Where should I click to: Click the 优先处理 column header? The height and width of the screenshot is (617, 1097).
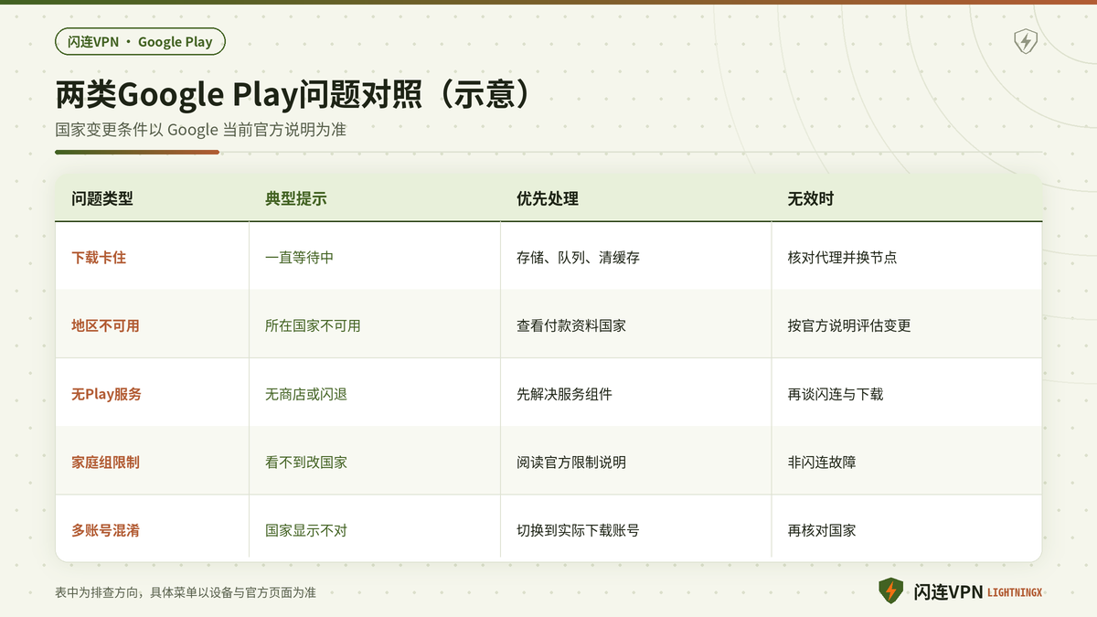[x=548, y=198]
